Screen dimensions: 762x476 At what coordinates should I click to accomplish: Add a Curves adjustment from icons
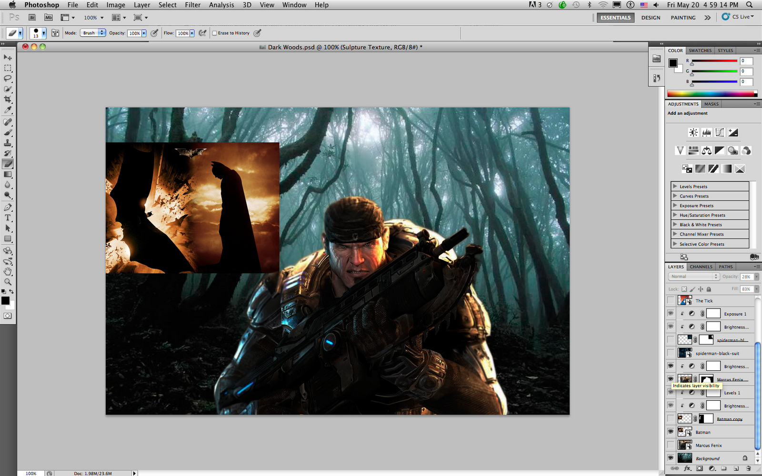[x=720, y=132]
